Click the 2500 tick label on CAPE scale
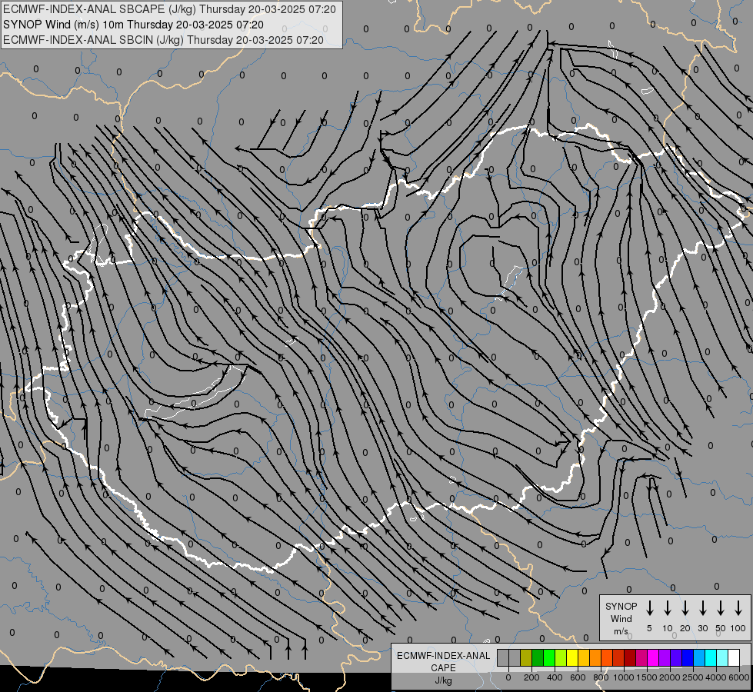Screen dimensions: 753x692 pos(693,677)
